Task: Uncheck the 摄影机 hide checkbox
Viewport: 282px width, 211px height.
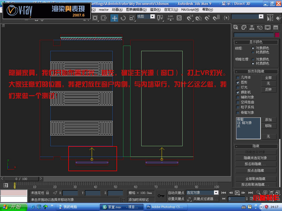Action: pyautogui.click(x=238, y=92)
